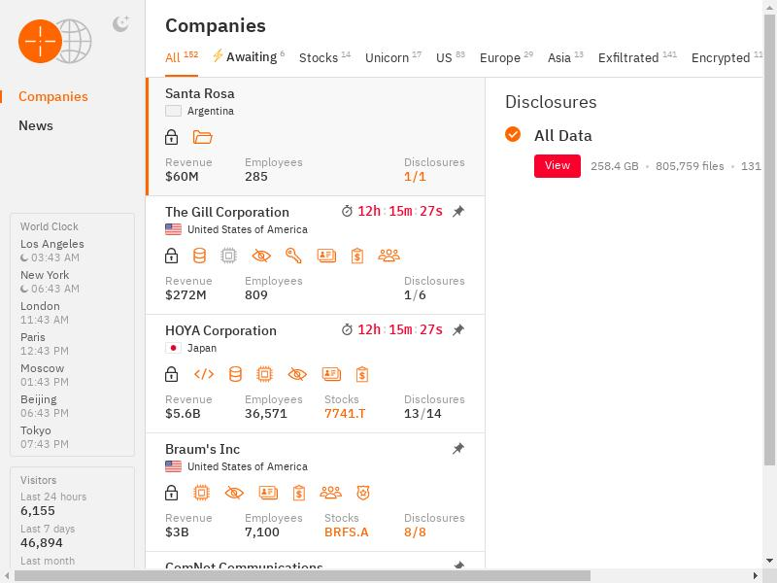Click the horizontal scrollbar thumb at bottom
777x583 pixels.
(x=302, y=575)
